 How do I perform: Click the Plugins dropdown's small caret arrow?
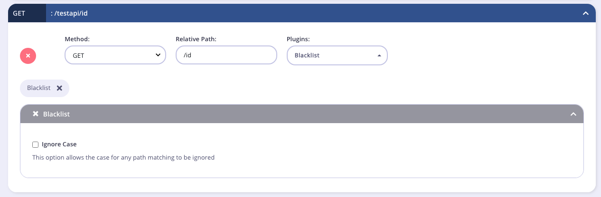click(379, 55)
